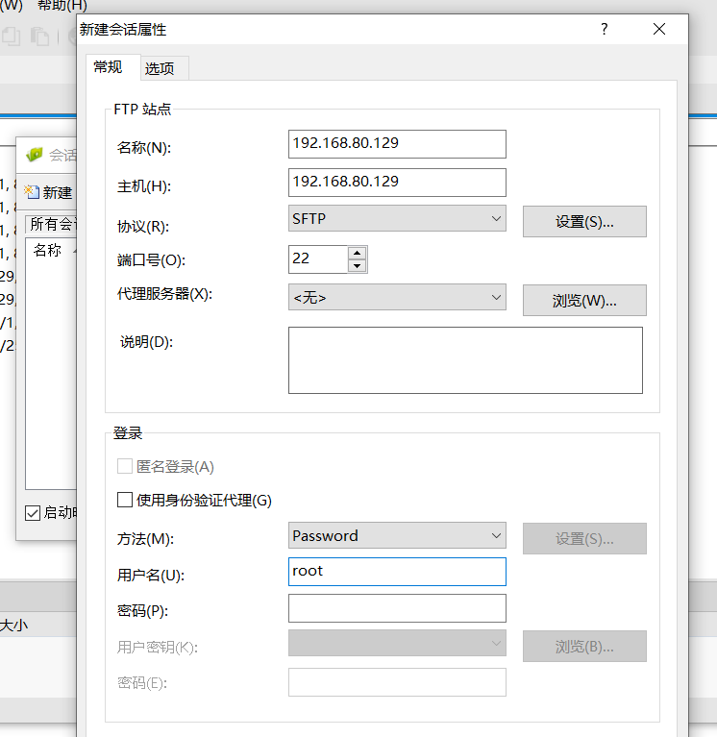Viewport: 717px width, 737px height.
Task: Click 新建 icon in the session window
Action: click(x=48, y=192)
